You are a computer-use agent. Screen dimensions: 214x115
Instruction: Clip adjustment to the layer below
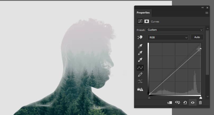170,103
